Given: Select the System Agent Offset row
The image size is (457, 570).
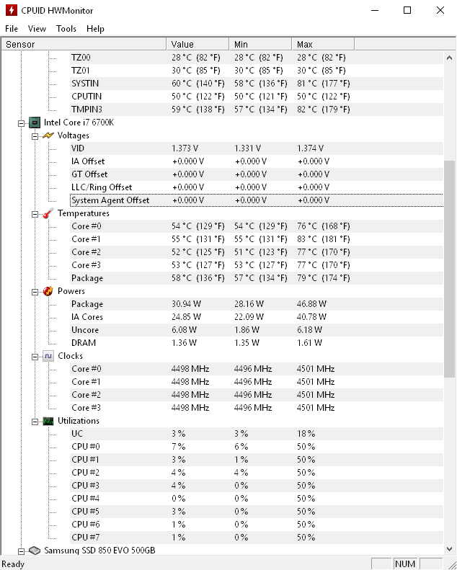Looking at the screenshot, I should tap(110, 200).
